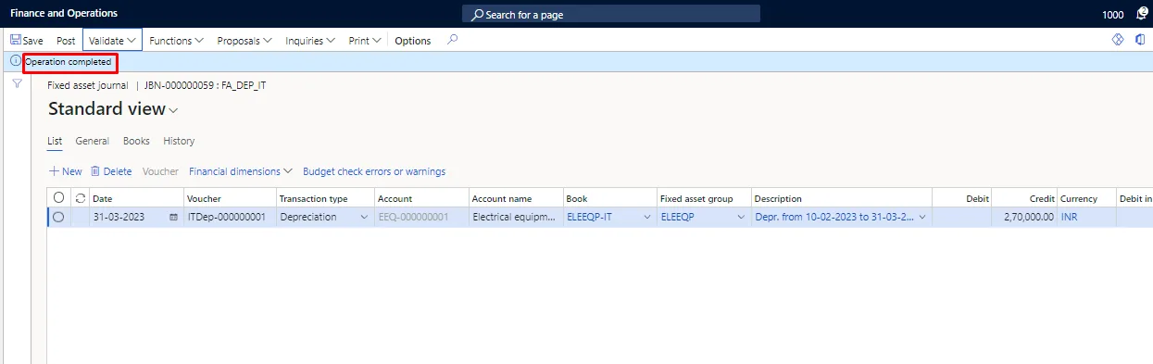
Task: Click the Voucher column header
Action: pyautogui.click(x=204, y=198)
